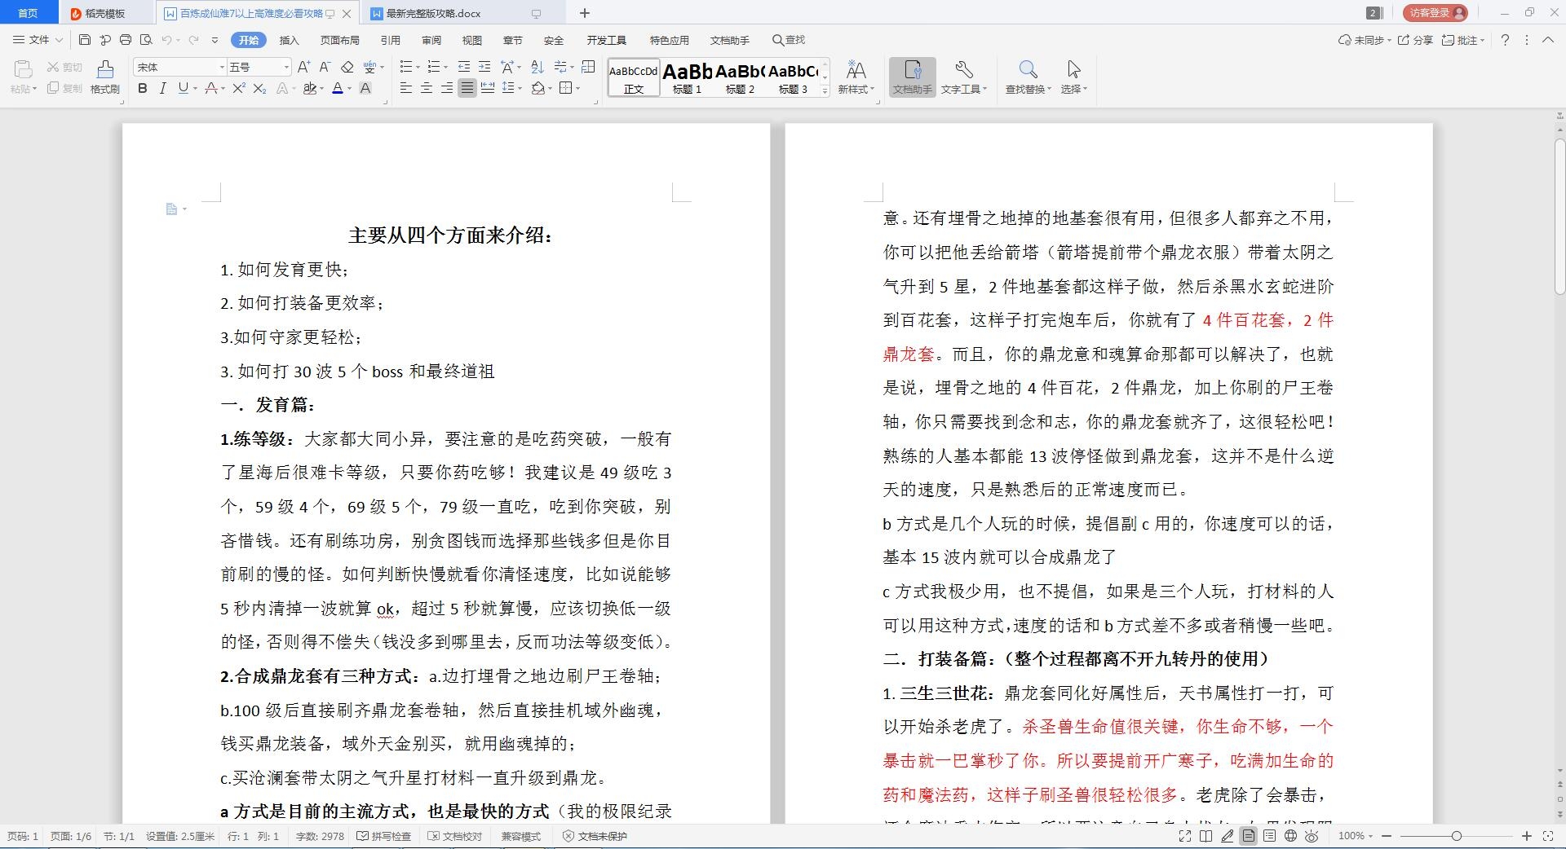Screen dimensions: 1566x849
Task: Click the Decrease Indent icon
Action: coord(464,67)
